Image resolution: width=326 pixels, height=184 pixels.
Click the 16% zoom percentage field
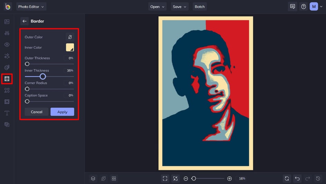click(242, 178)
